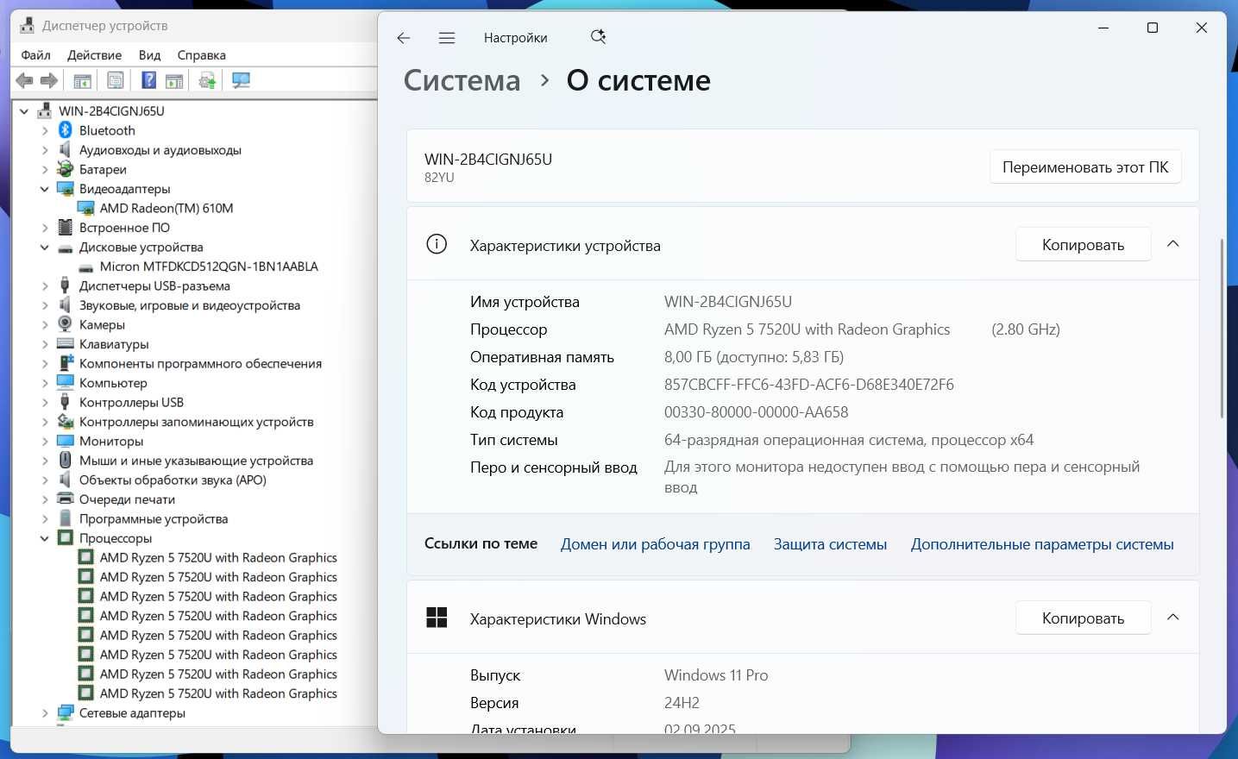Screen dimensions: 1238x759
Task: Collapse the Дисковые устройства node
Action: pos(45,247)
